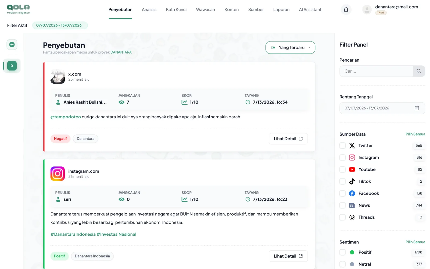Screen dimensions: 430x269
Task: Click Pilih Semua for Sentimen
Action: (415, 242)
